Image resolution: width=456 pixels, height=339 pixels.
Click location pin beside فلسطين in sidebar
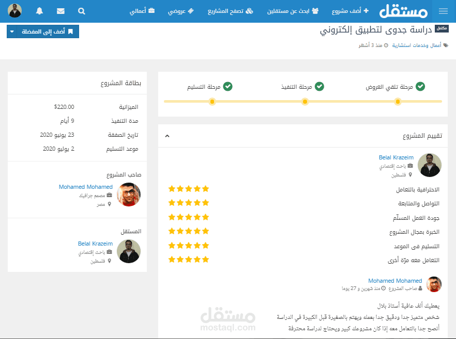[110, 261]
